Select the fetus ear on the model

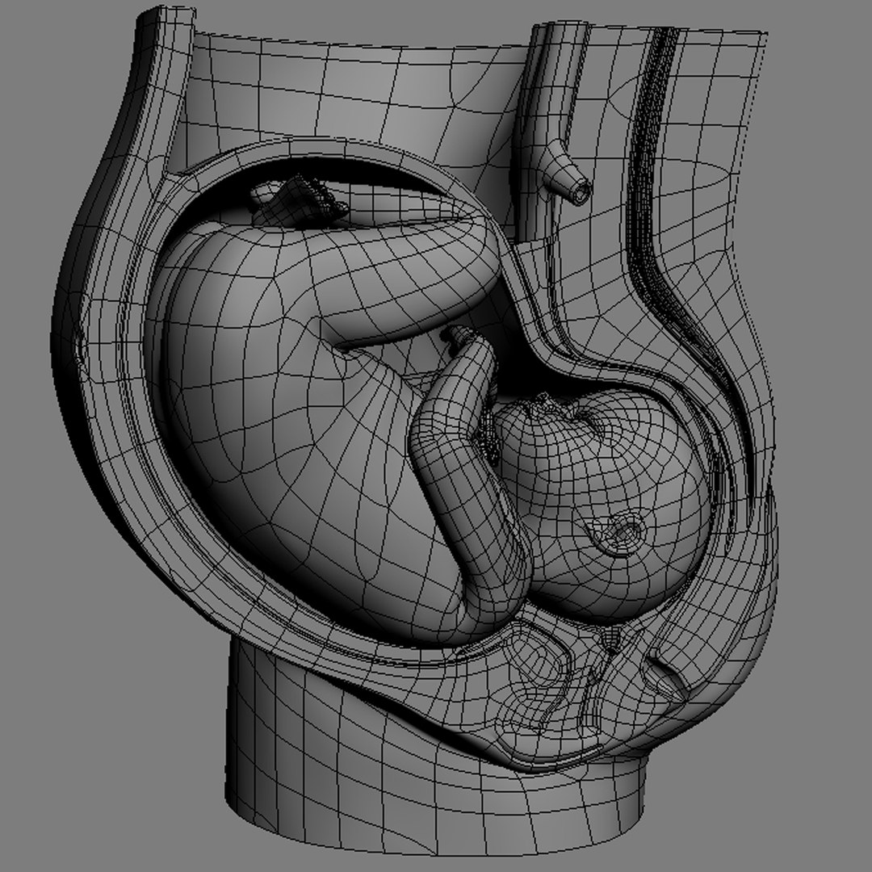[x=618, y=533]
